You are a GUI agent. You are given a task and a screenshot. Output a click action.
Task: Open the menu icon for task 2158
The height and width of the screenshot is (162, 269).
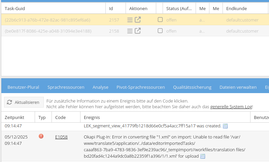(x=130, y=31)
